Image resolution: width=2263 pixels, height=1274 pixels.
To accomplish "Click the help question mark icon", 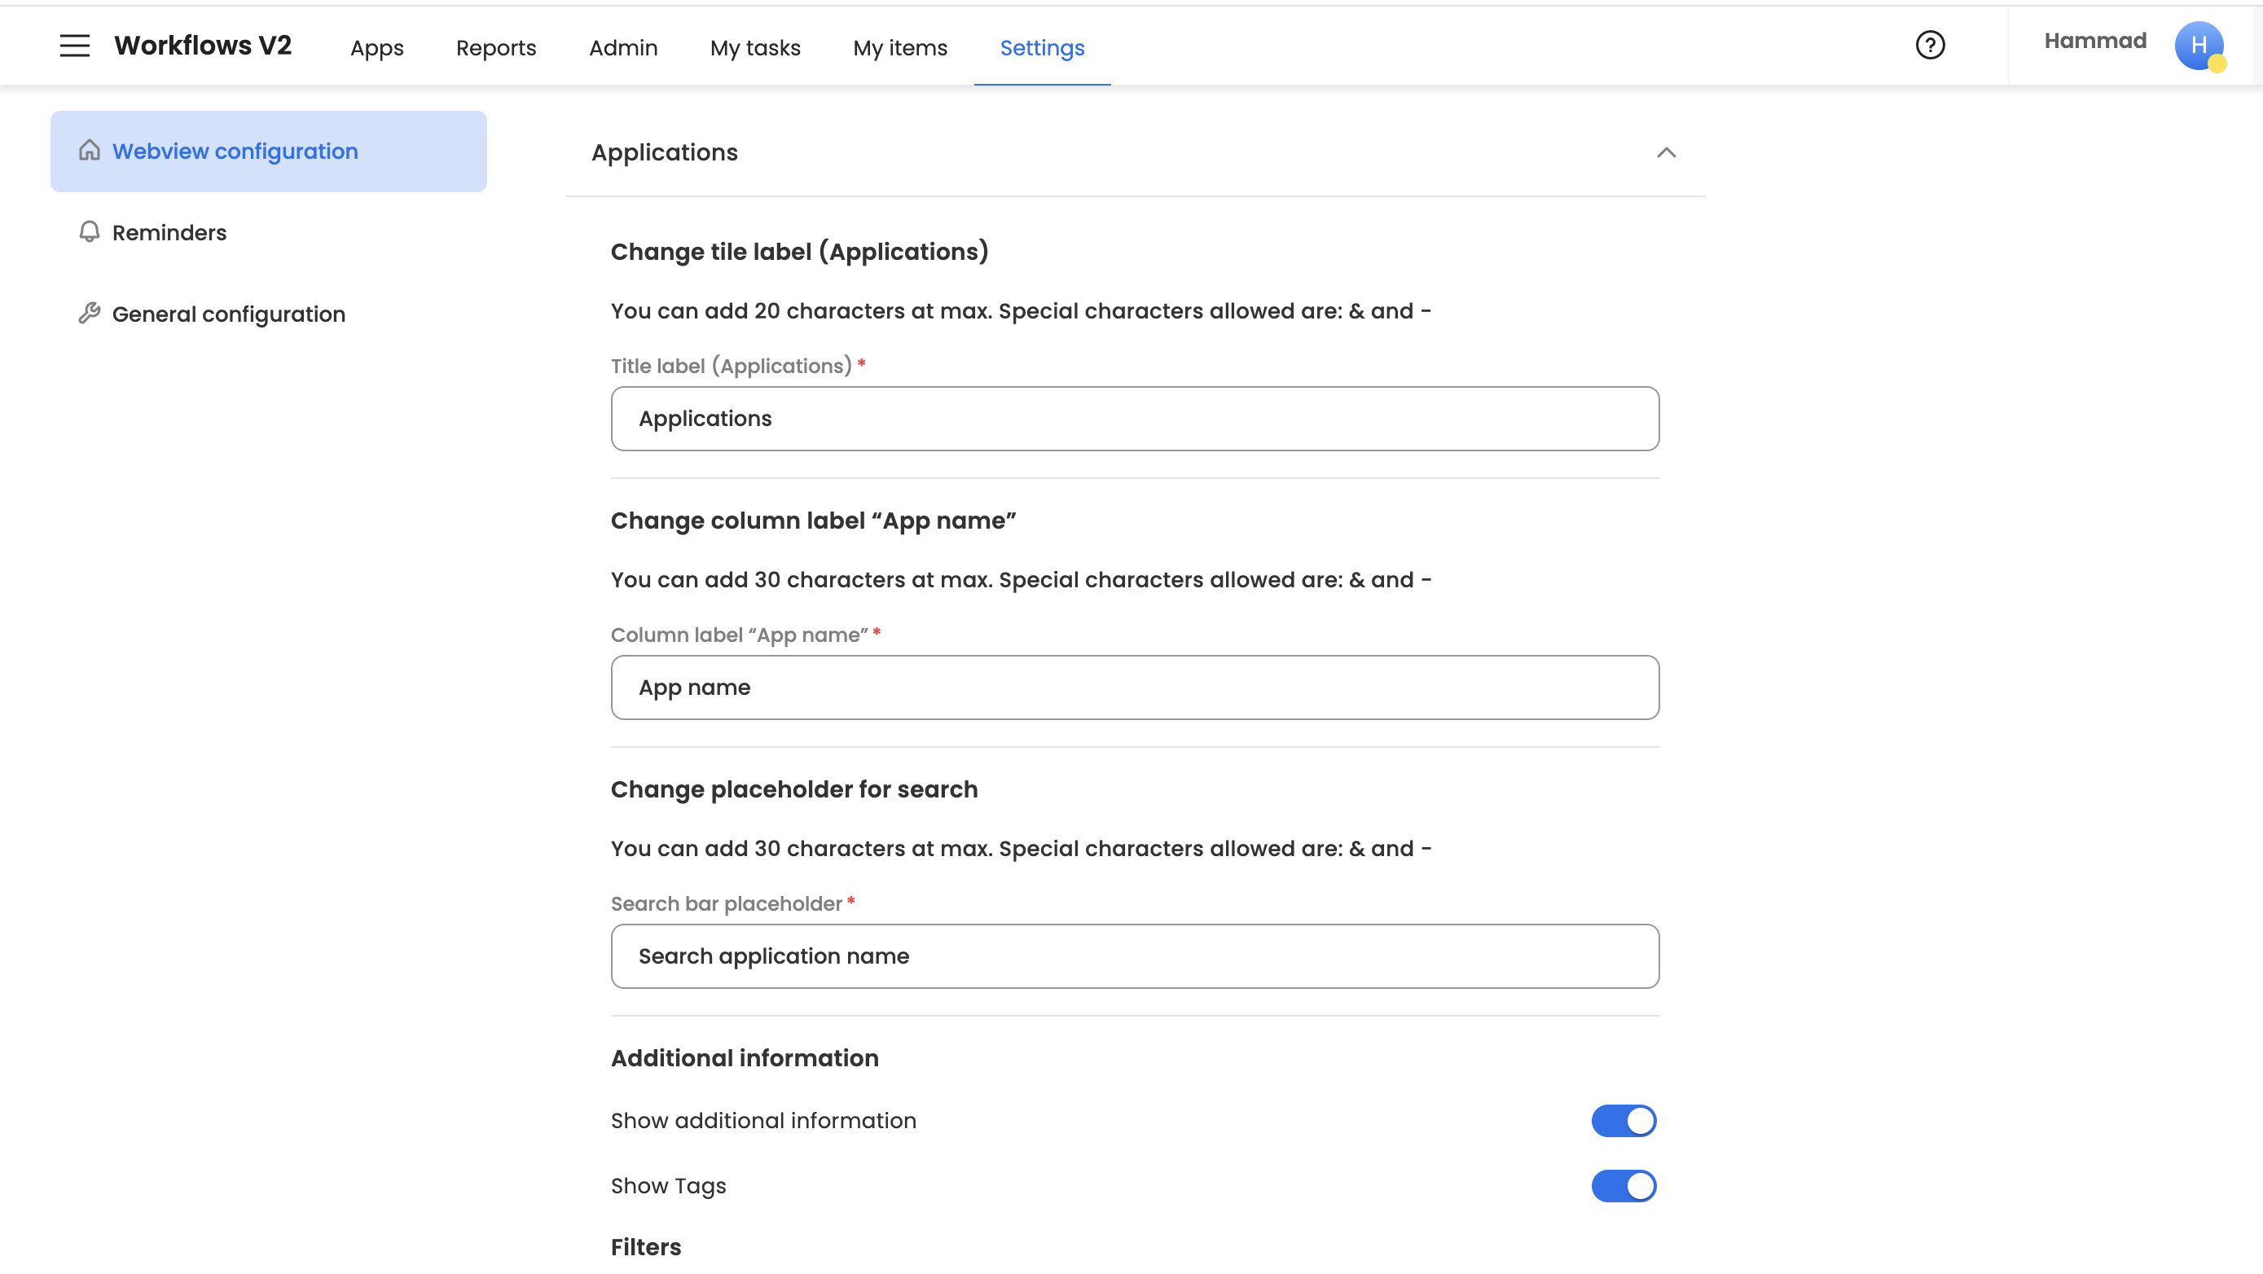I will coord(1930,45).
